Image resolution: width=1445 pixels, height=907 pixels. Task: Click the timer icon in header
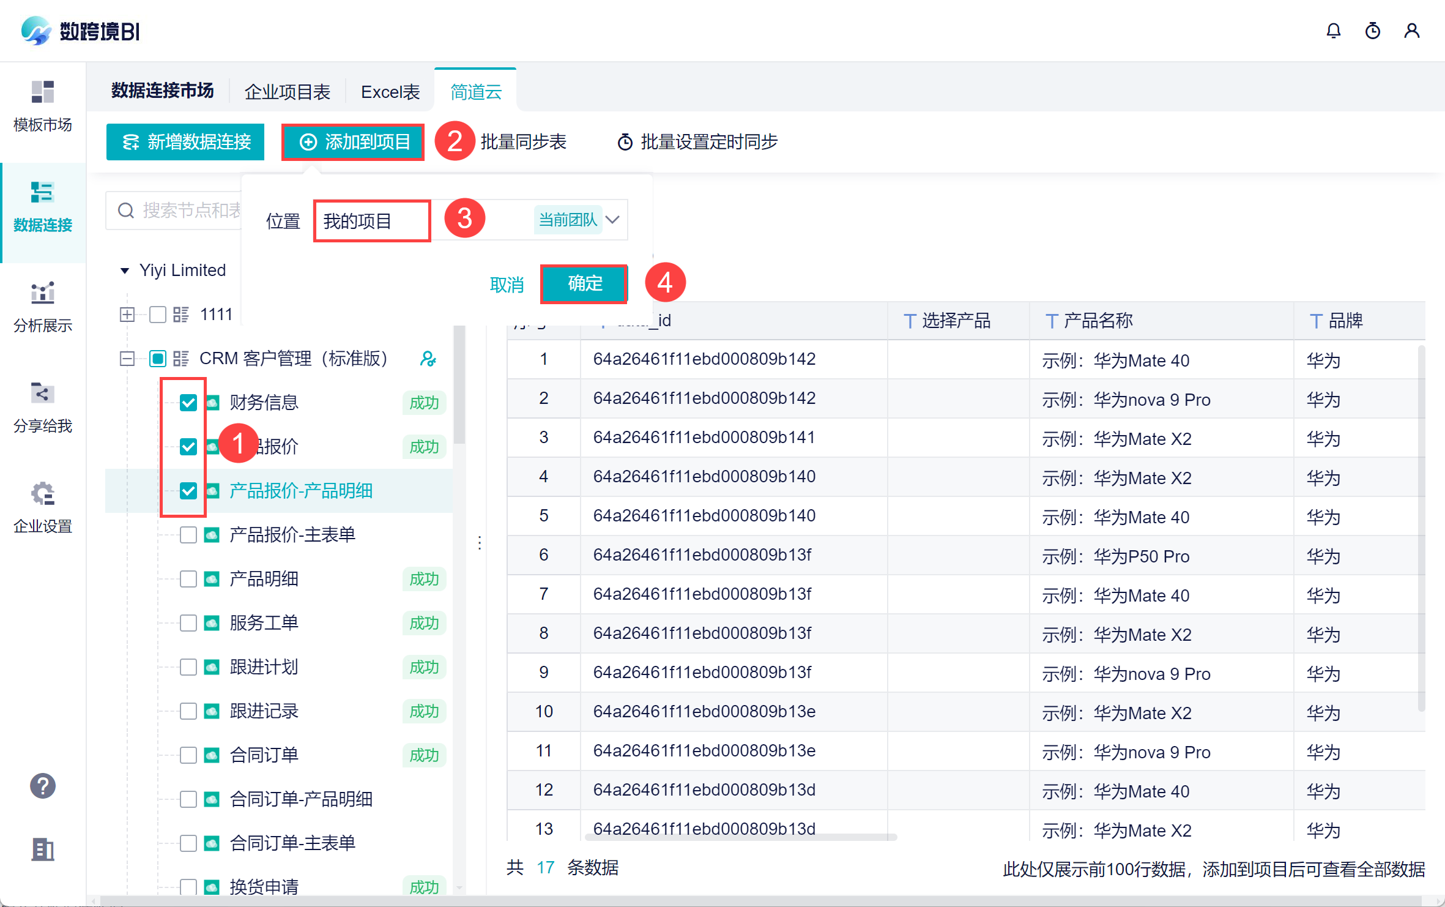click(x=1372, y=31)
